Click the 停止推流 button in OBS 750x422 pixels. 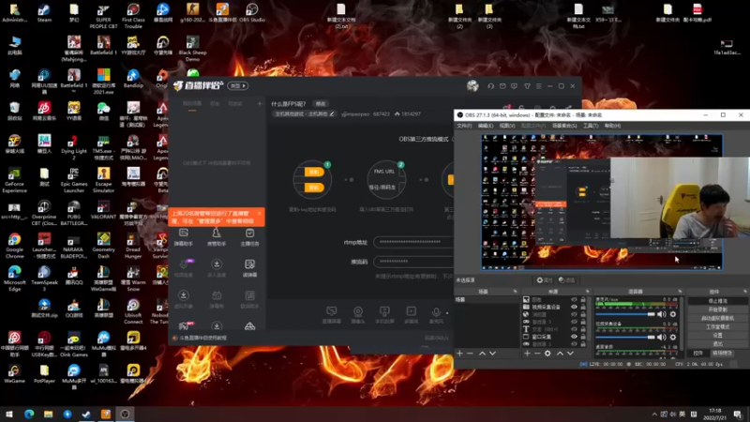(x=717, y=301)
